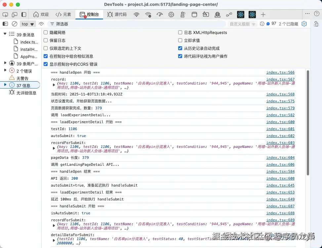322x248 pixels.
Task: Open the Lighthouse icon panel
Action: (x=183, y=15)
